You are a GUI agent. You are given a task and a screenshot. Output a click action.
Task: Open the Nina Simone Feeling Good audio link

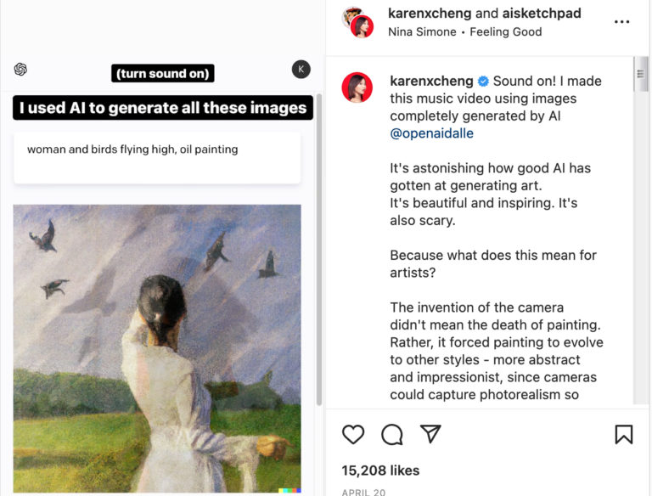point(464,32)
